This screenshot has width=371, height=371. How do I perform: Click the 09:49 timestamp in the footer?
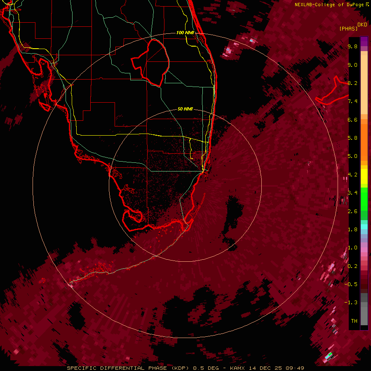pos(295,368)
